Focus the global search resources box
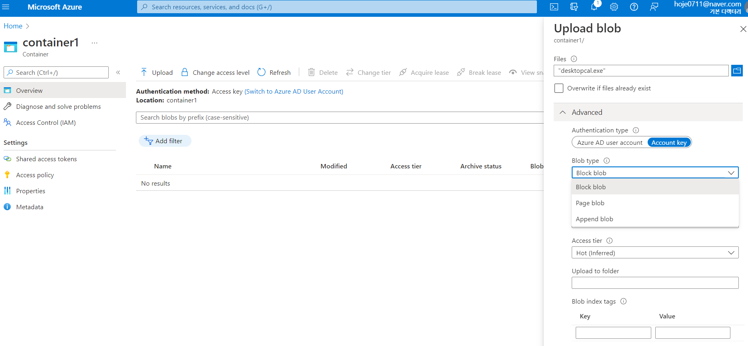Image resolution: width=748 pixels, height=346 pixels. [337, 7]
